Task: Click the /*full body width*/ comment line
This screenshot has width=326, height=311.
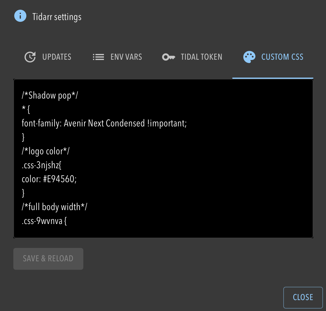Action: pyautogui.click(x=55, y=207)
